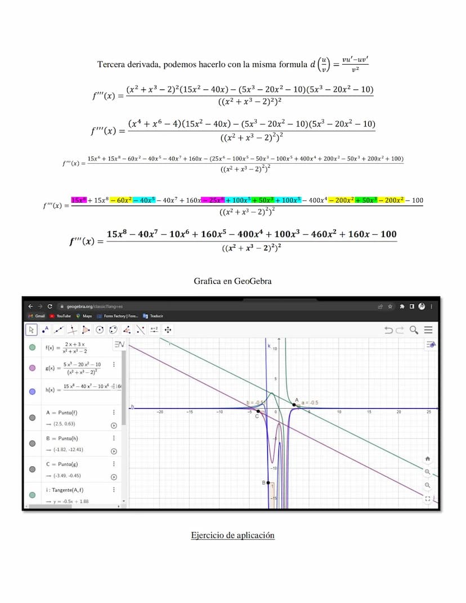466x603 pixels.
Task: Open the browser side panel icon
Action: point(412,306)
